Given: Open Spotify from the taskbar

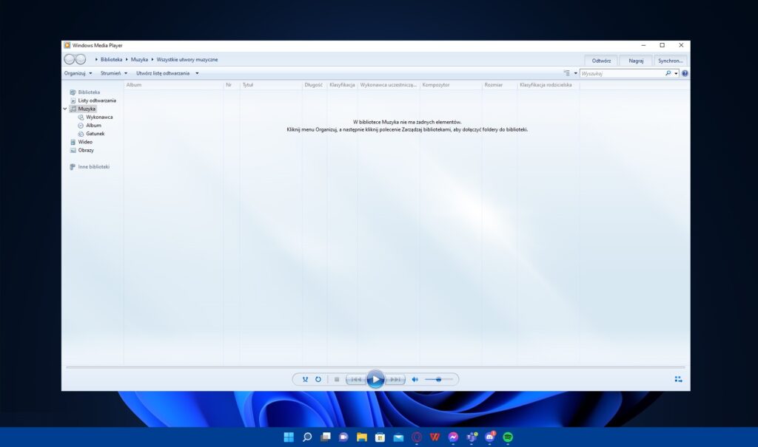Looking at the screenshot, I should tap(508, 437).
